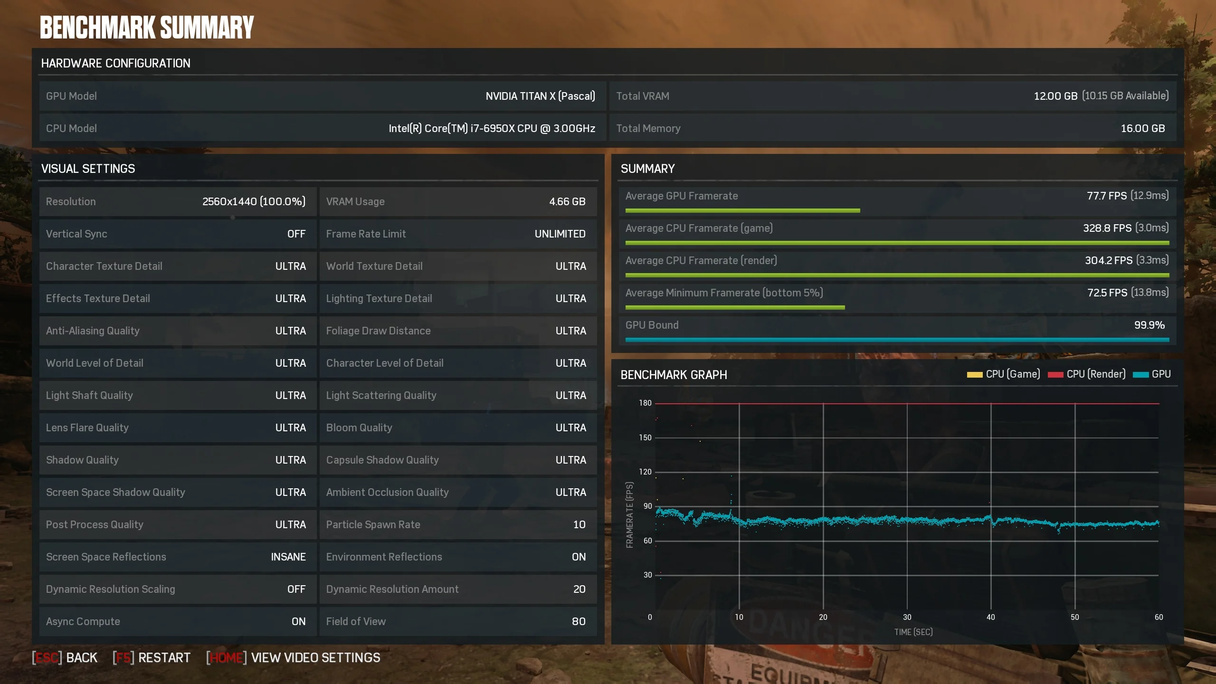Click the Bloom Quality ULTRA row

pos(458,428)
